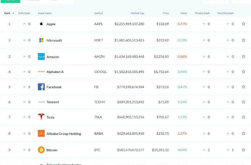
Task: Click Alibaba today change -2.37%
Action: click(182, 133)
